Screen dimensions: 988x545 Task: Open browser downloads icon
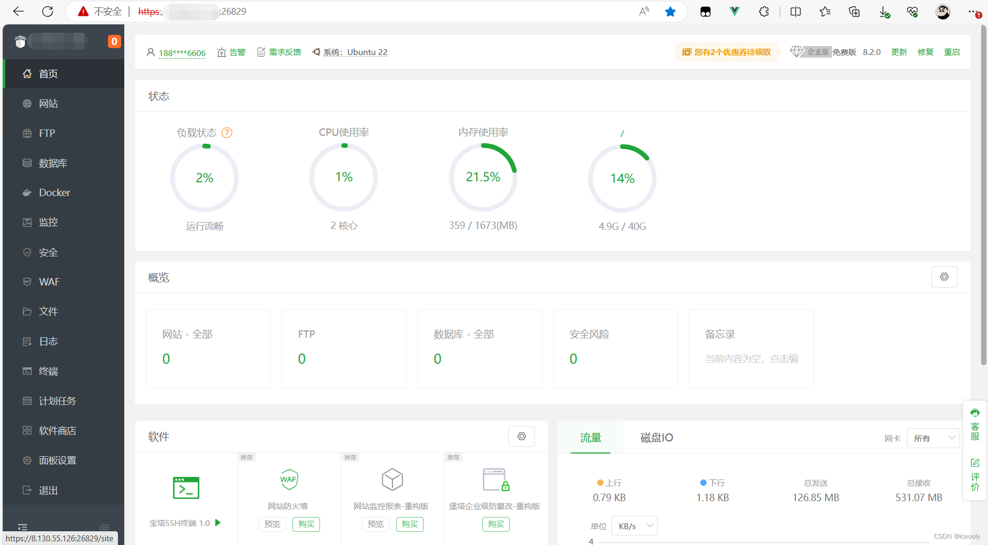click(x=884, y=12)
